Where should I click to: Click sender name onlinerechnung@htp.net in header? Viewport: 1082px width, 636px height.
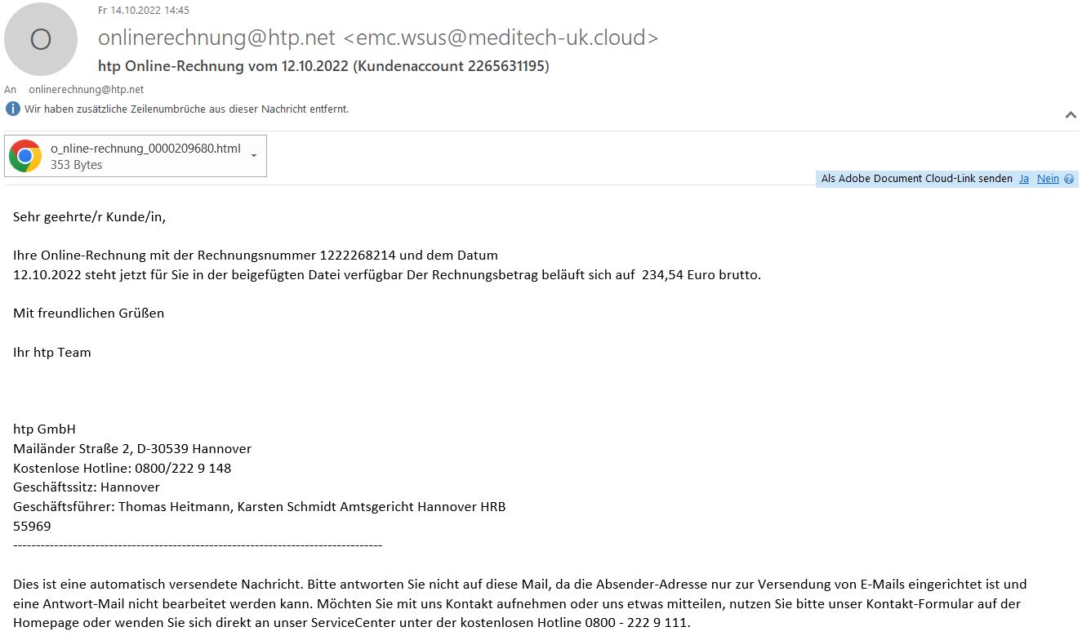pos(216,38)
